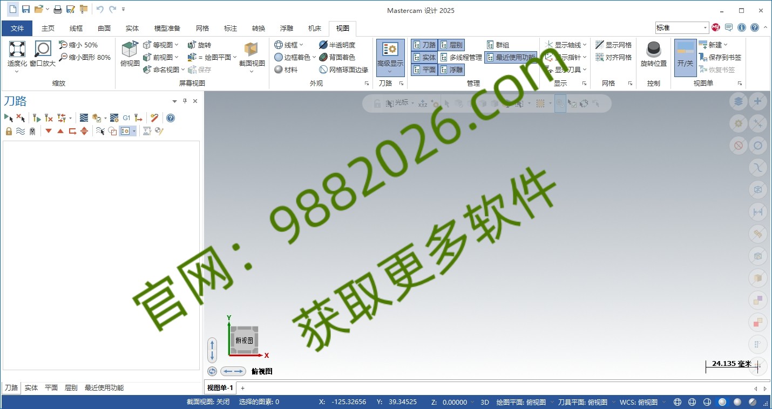Pin the 刀路 panel with pushpin icon
The image size is (772, 409).
coord(185,101)
